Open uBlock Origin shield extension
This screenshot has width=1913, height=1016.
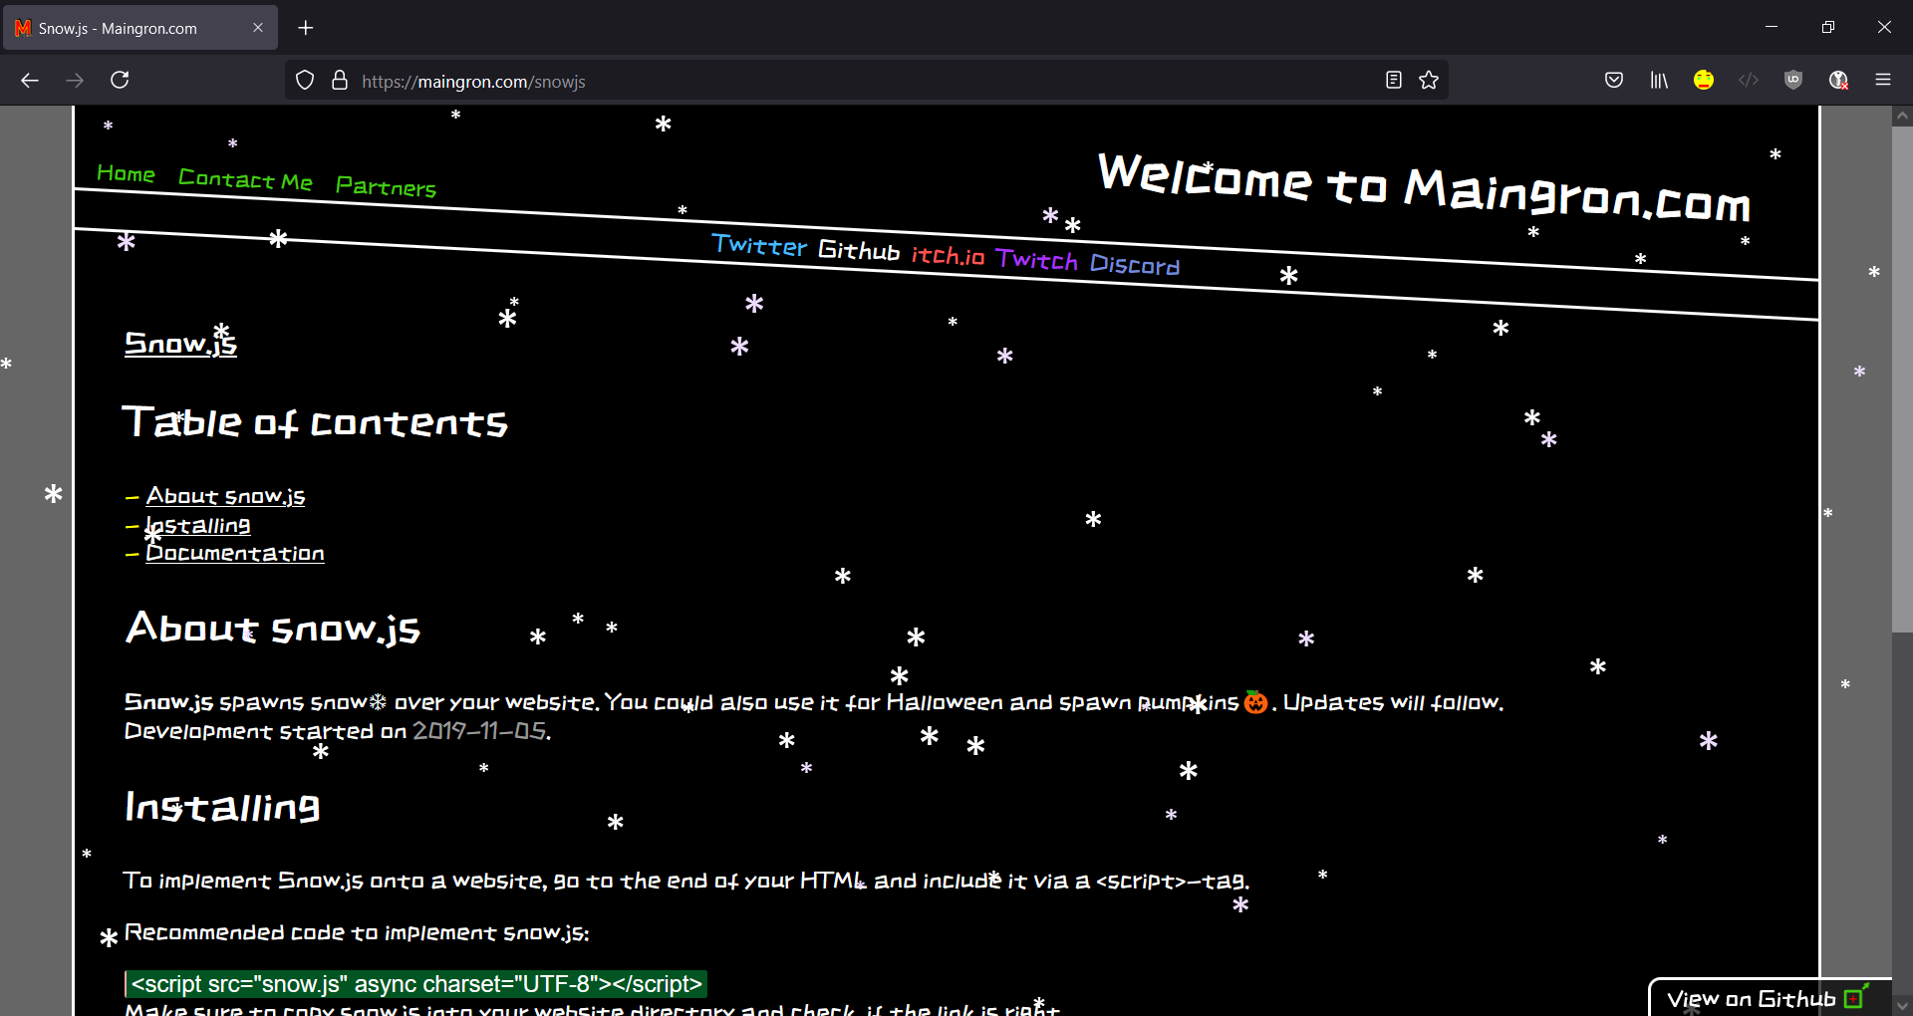tap(1793, 81)
